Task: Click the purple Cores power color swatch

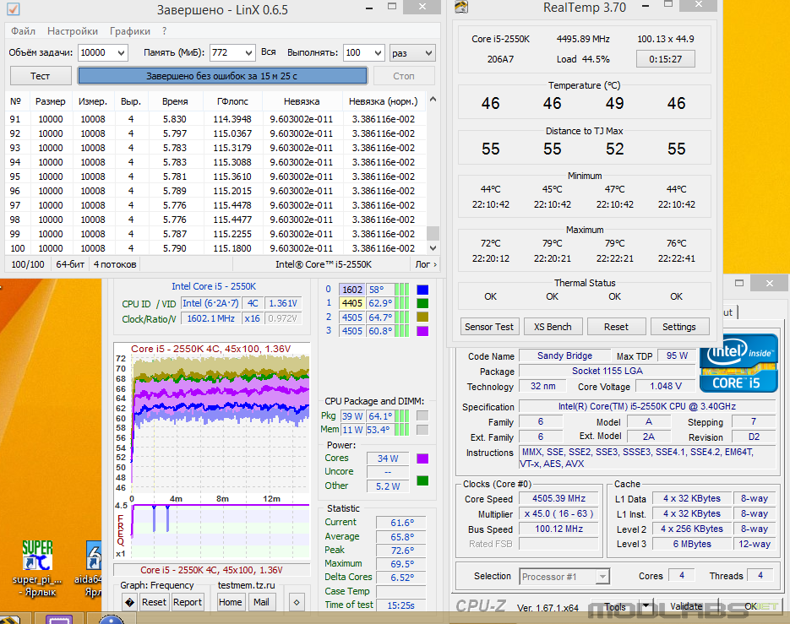Action: 422,459
